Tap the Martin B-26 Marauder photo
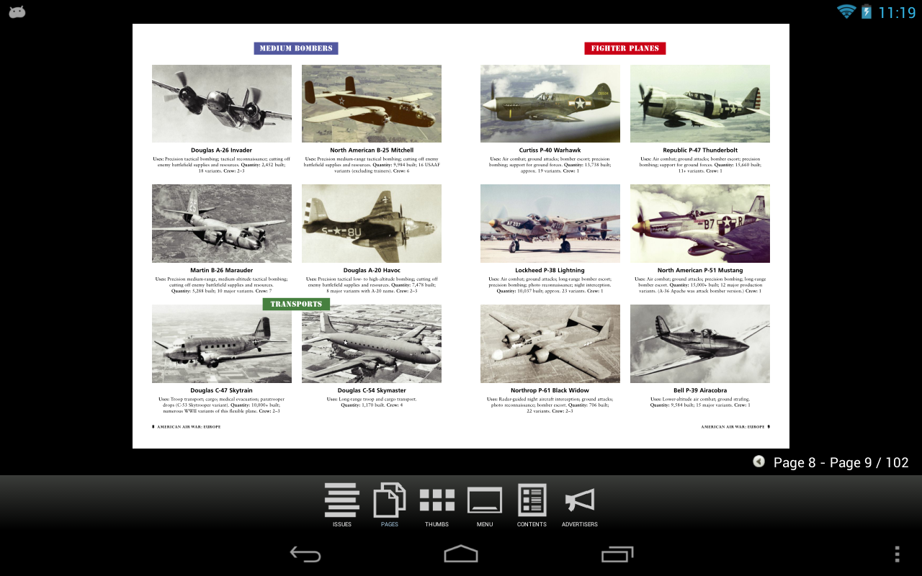922x576 pixels. pyautogui.click(x=222, y=223)
